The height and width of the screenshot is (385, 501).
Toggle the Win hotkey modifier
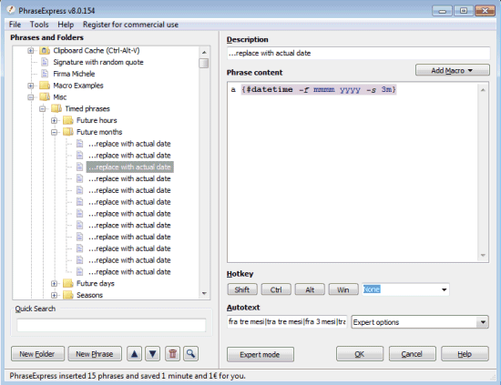(x=343, y=289)
